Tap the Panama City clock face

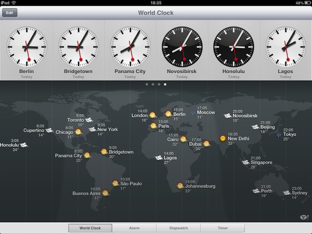click(130, 47)
